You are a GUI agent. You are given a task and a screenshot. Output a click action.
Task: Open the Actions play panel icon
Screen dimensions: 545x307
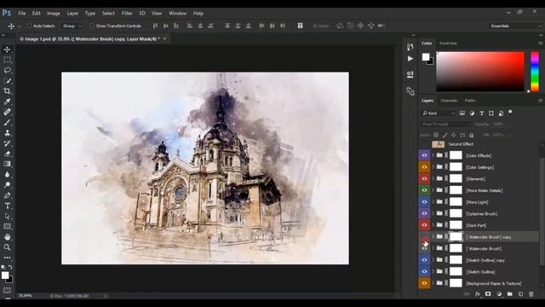410,59
